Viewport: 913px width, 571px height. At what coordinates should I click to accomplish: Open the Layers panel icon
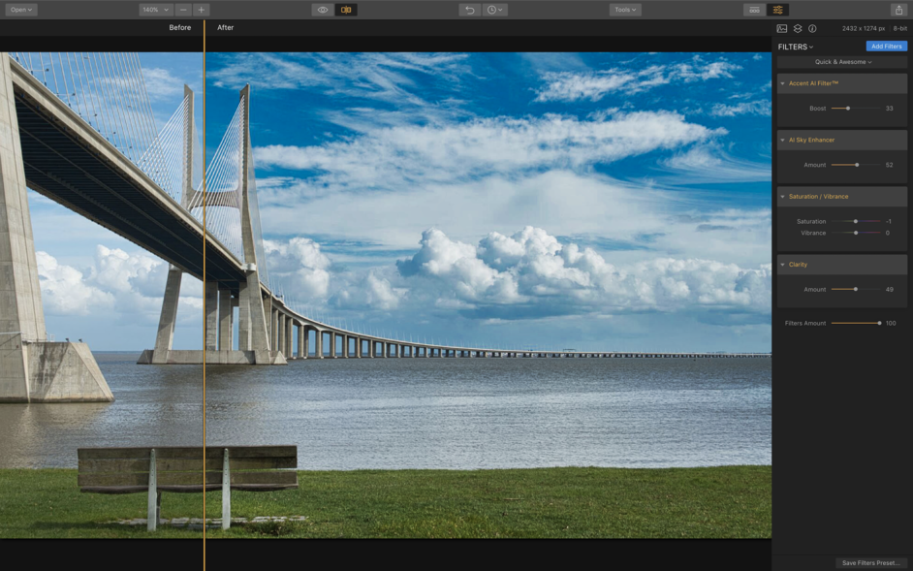coord(798,28)
